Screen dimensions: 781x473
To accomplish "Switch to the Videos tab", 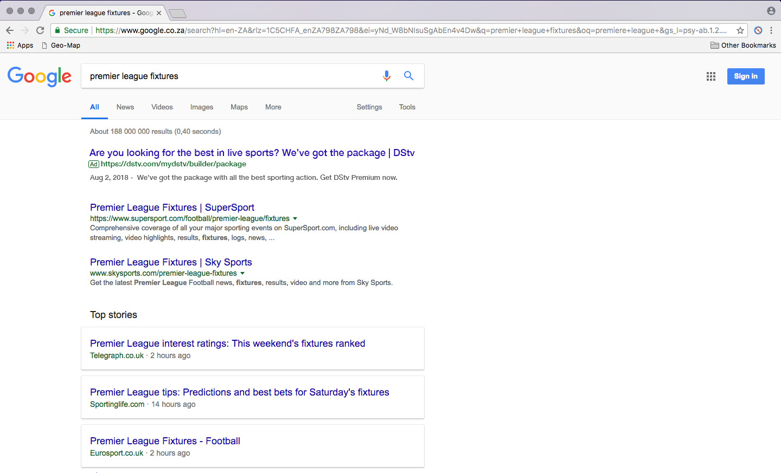I will [162, 107].
